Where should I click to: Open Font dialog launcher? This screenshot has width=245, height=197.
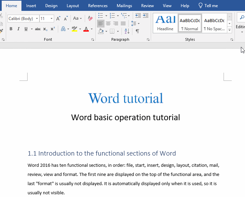(93, 40)
